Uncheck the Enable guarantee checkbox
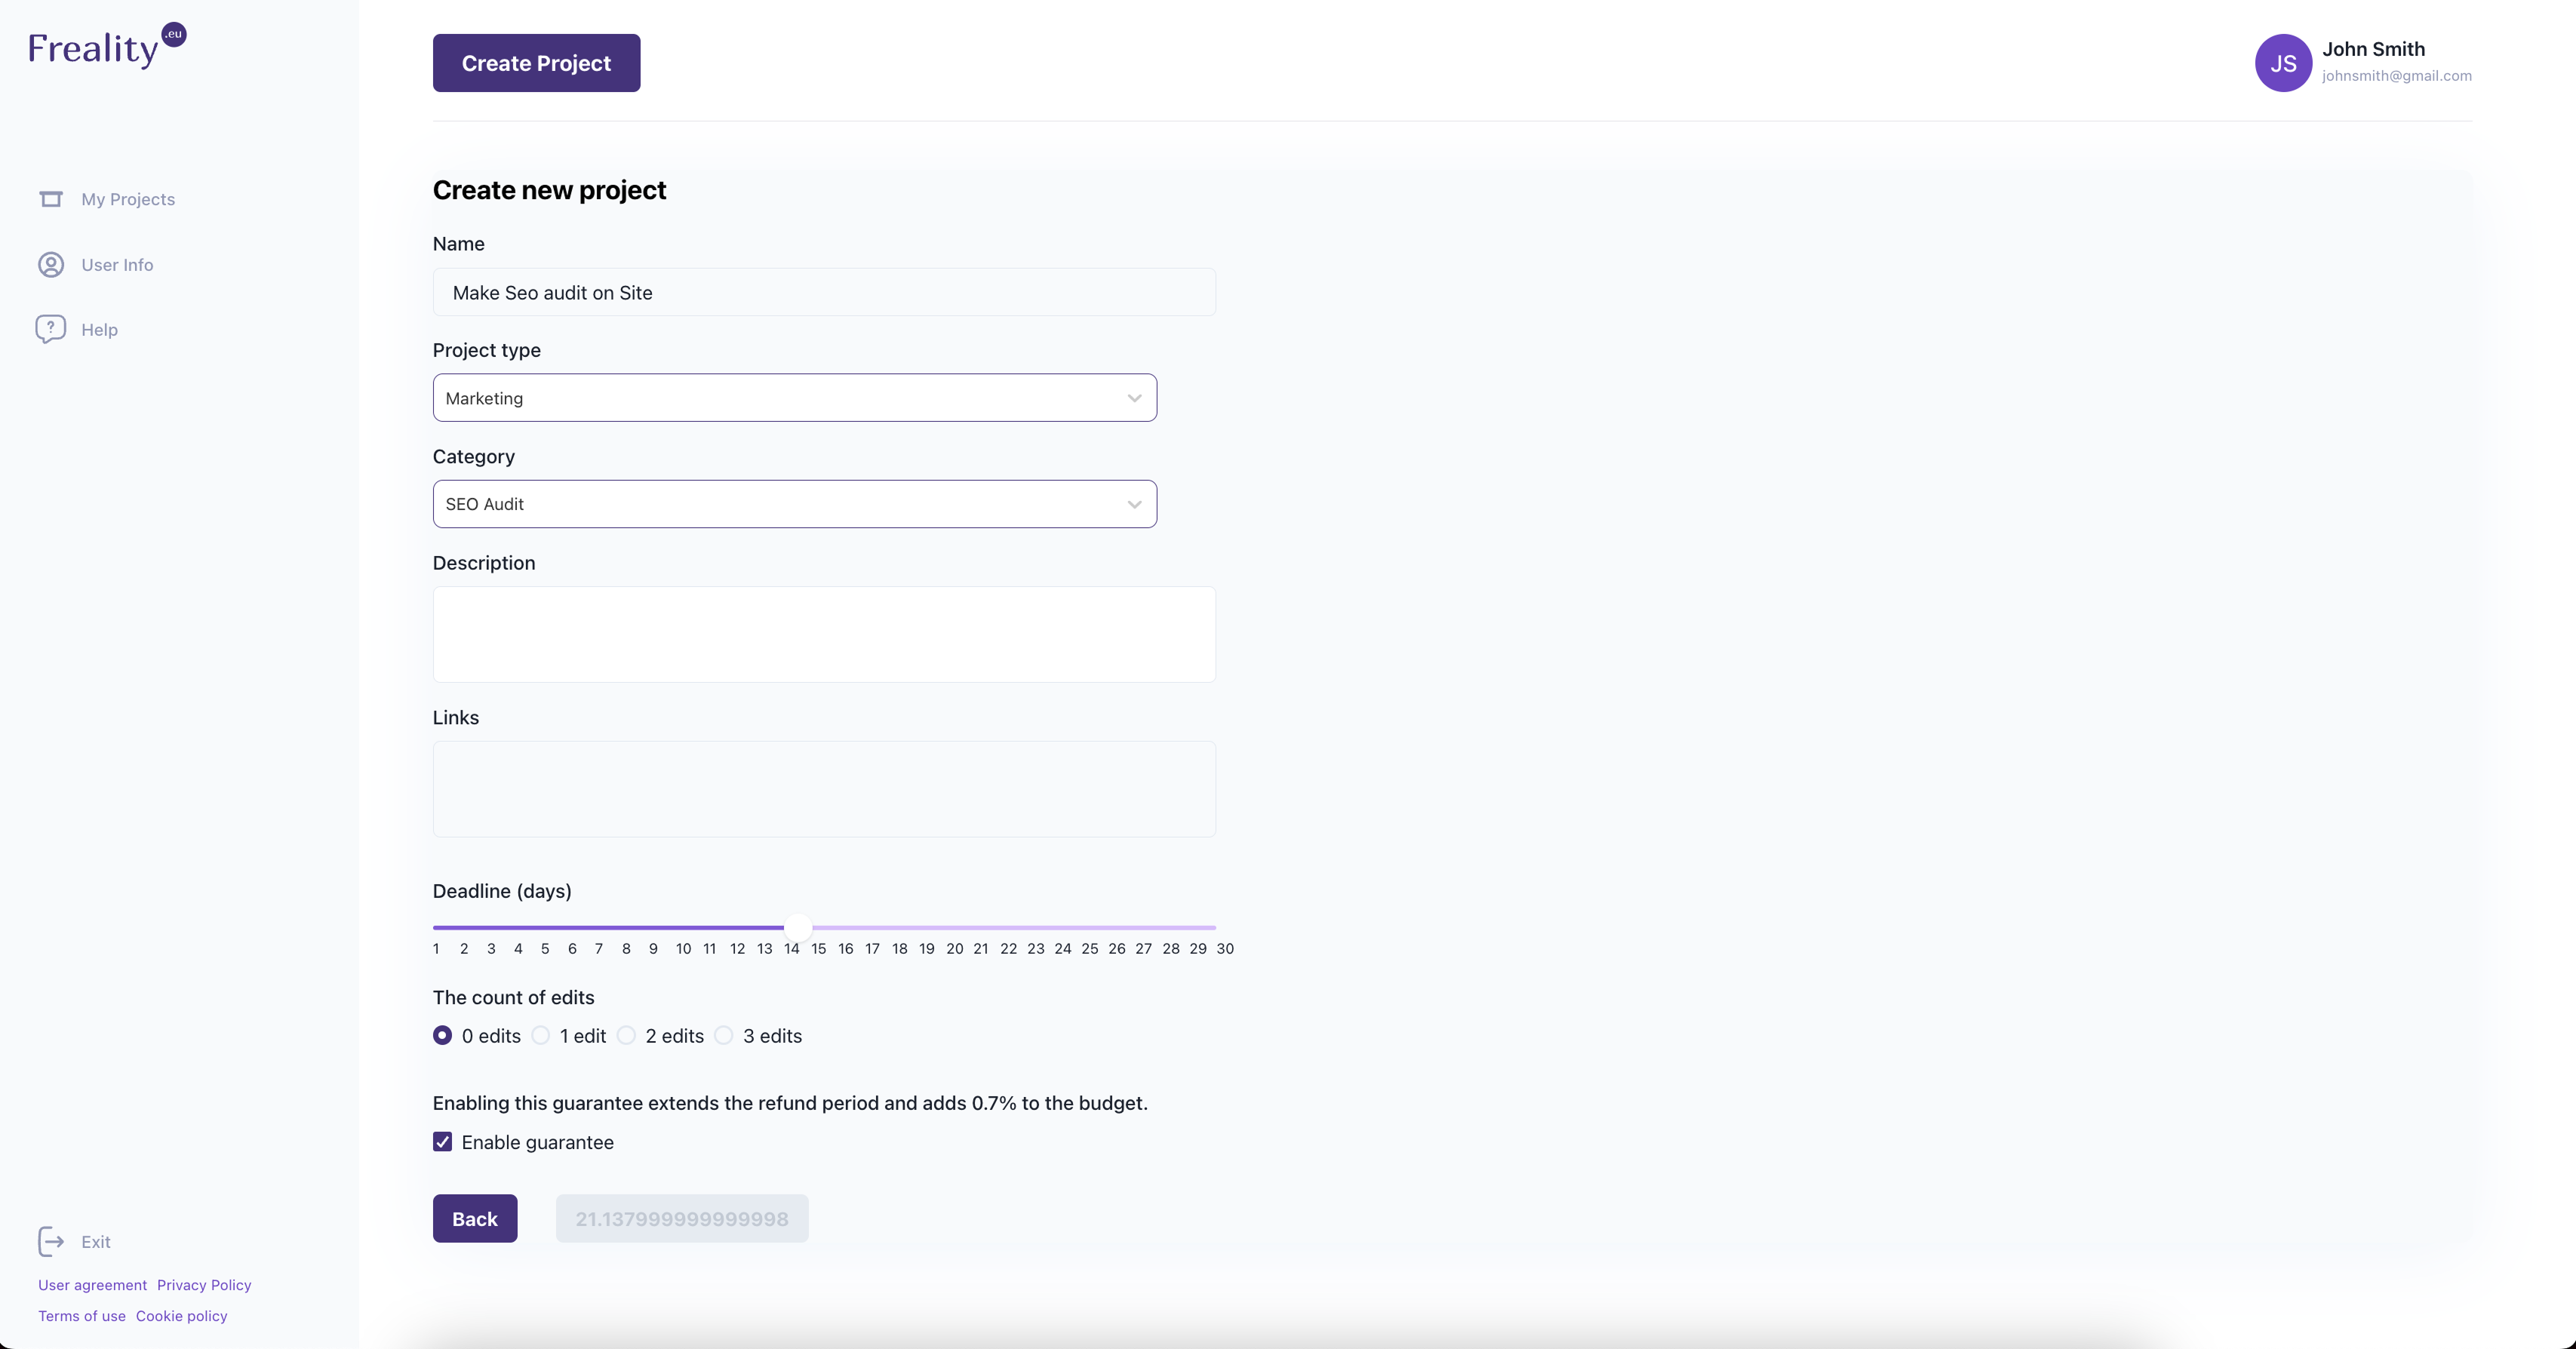 click(x=443, y=1141)
